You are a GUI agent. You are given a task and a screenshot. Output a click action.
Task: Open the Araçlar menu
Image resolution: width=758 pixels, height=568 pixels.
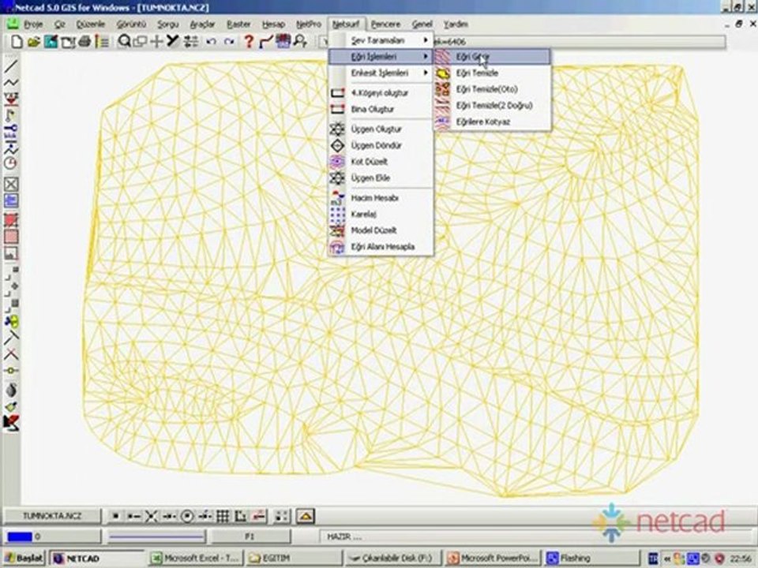tap(202, 24)
